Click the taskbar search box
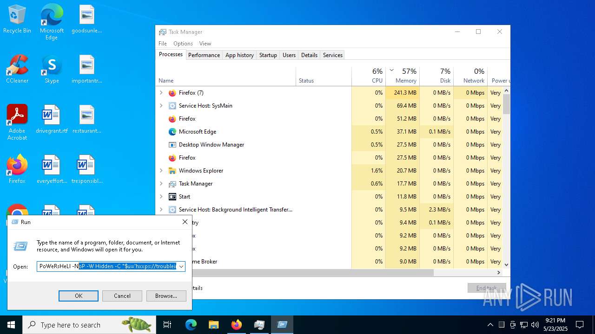 click(x=89, y=325)
